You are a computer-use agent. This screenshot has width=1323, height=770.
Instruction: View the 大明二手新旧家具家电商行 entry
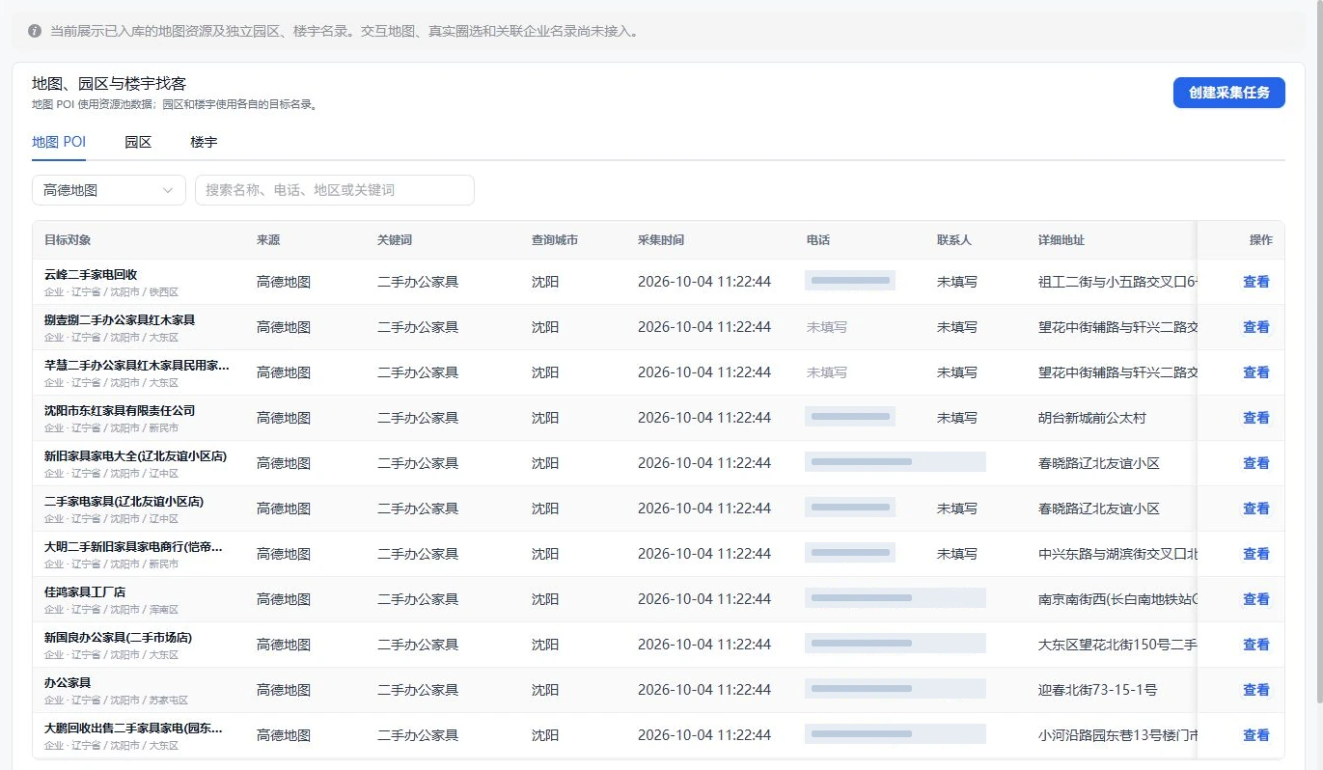tap(1255, 554)
